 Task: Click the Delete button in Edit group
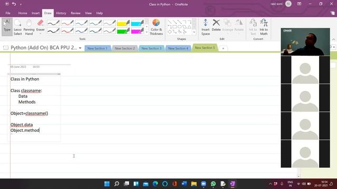(x=216, y=26)
